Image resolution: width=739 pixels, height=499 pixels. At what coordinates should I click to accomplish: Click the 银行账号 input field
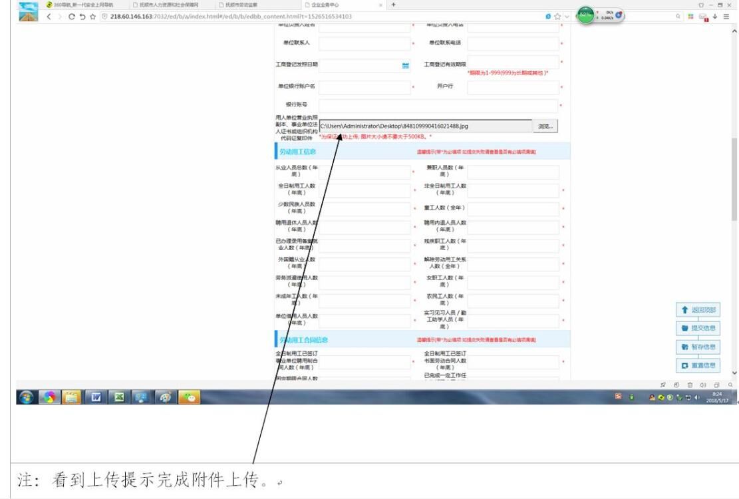pos(438,106)
